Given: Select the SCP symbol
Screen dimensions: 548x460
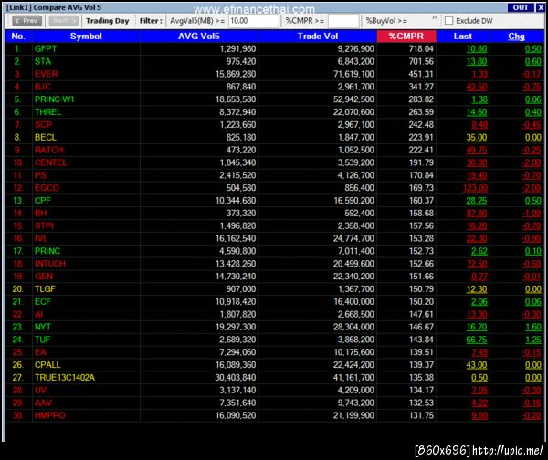Looking at the screenshot, I should (x=43, y=125).
